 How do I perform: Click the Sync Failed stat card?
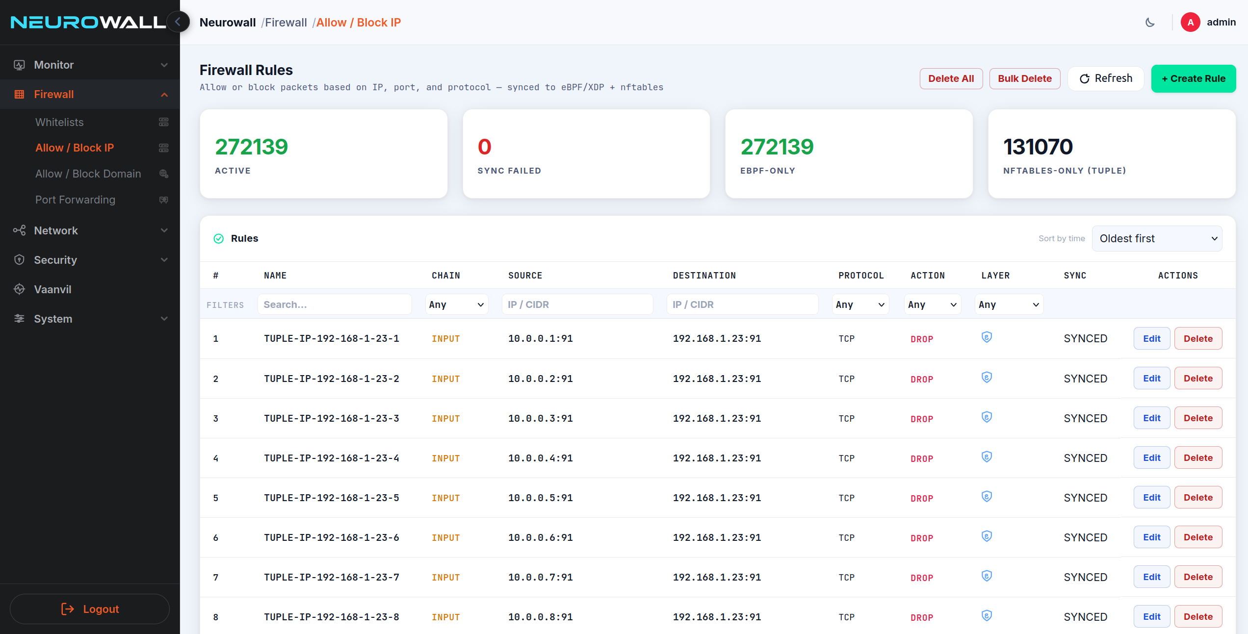586,154
